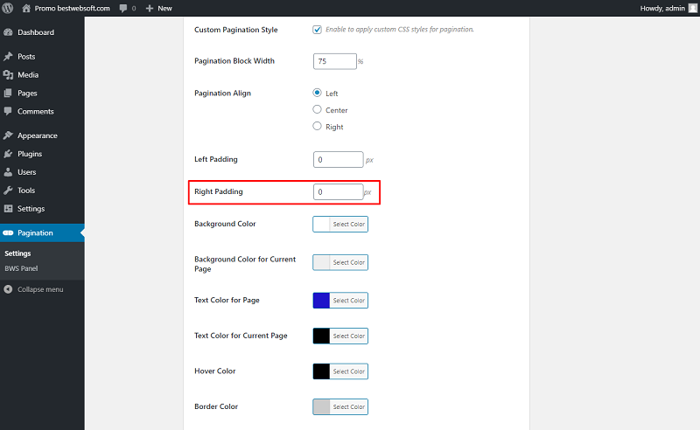Uncheck Custom Pagination Style checkbox
Screen dimensions: 700x430
(317, 30)
